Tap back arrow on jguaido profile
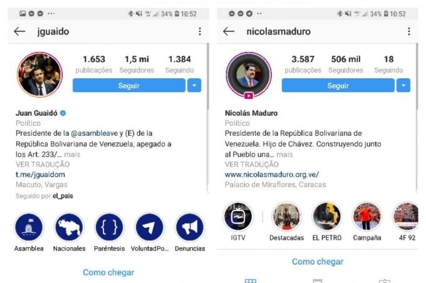426x283 pixels. click(x=19, y=31)
